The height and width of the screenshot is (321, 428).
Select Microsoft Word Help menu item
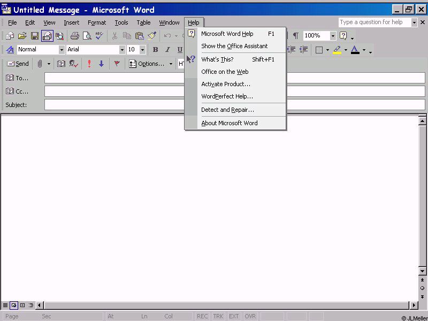235,34
